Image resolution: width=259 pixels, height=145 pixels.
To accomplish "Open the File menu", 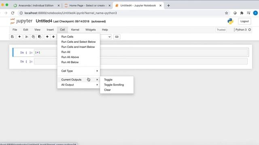I will coord(15,30).
